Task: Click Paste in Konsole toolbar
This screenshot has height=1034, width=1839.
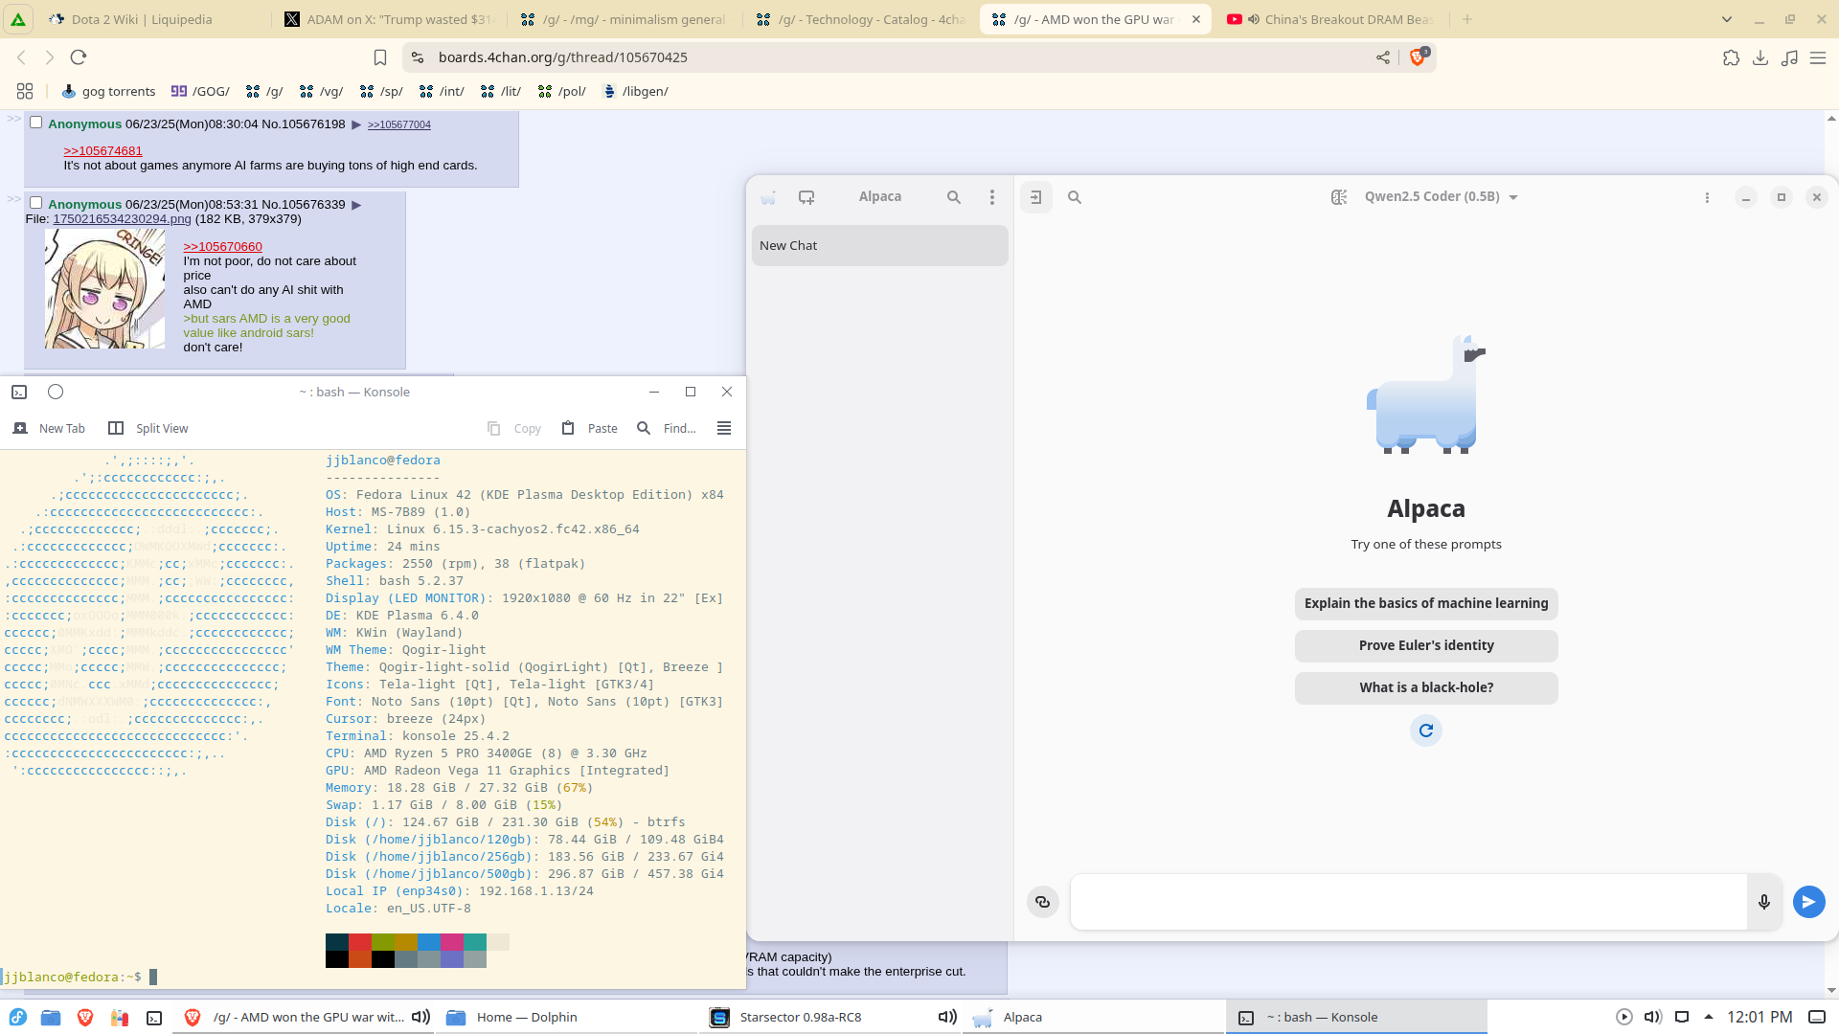Action: [590, 428]
